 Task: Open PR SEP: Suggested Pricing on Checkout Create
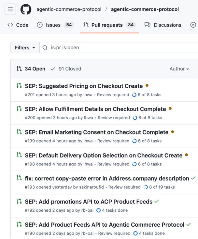pyautogui.click(x=84, y=86)
